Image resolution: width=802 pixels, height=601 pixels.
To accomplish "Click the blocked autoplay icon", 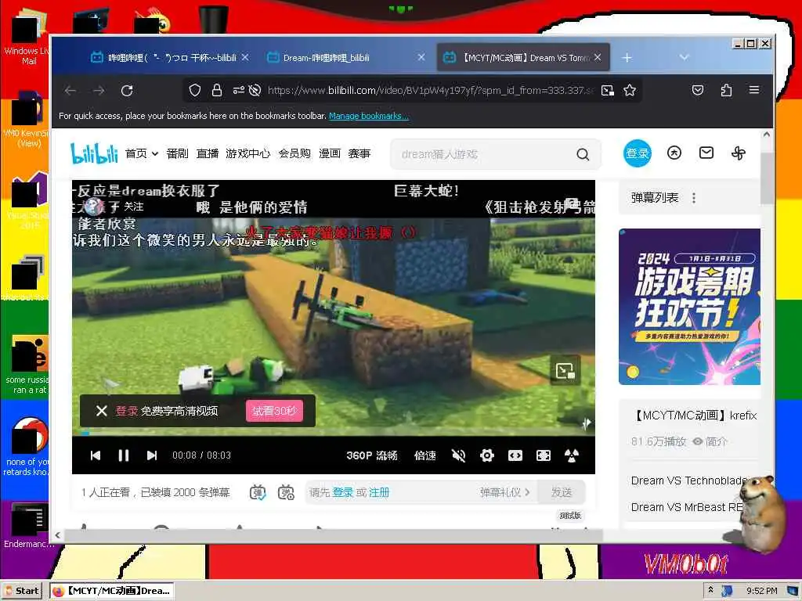I will tap(255, 91).
